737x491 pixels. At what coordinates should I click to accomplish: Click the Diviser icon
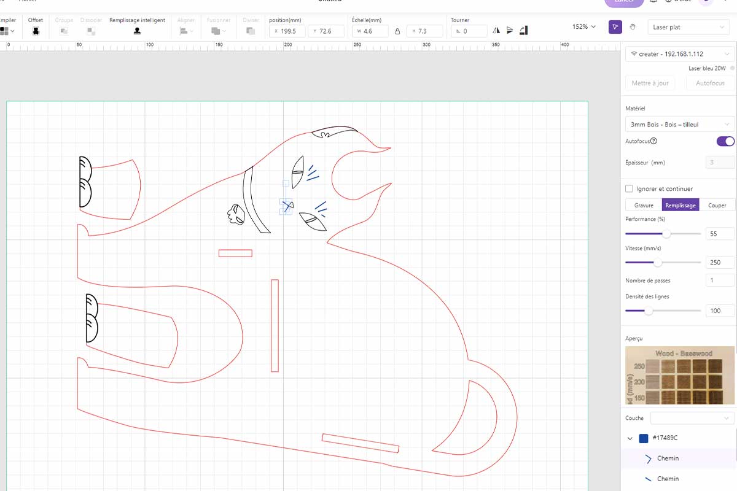pyautogui.click(x=251, y=31)
